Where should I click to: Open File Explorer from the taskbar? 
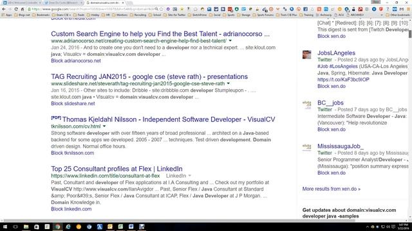[x=26, y=227]
